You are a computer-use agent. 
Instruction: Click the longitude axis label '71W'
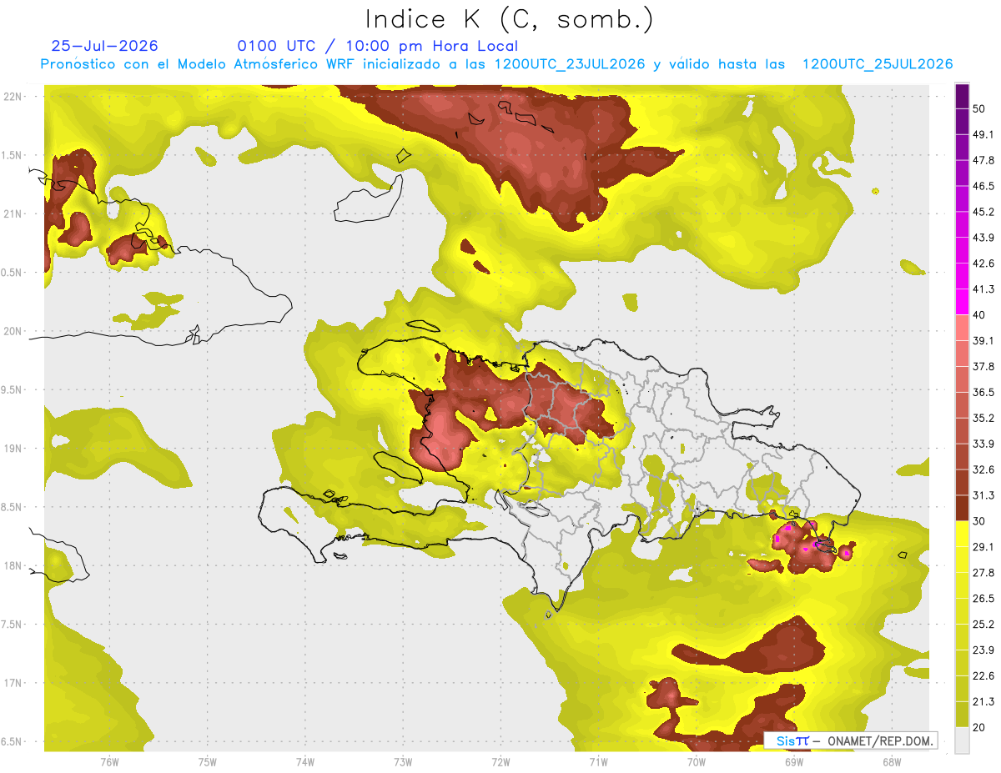(x=598, y=762)
